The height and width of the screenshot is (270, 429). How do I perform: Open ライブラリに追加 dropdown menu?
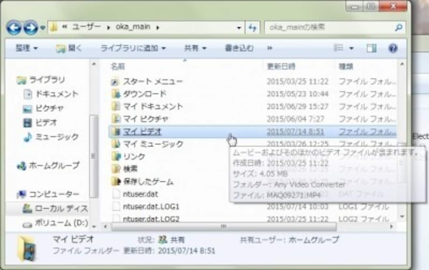[133, 48]
